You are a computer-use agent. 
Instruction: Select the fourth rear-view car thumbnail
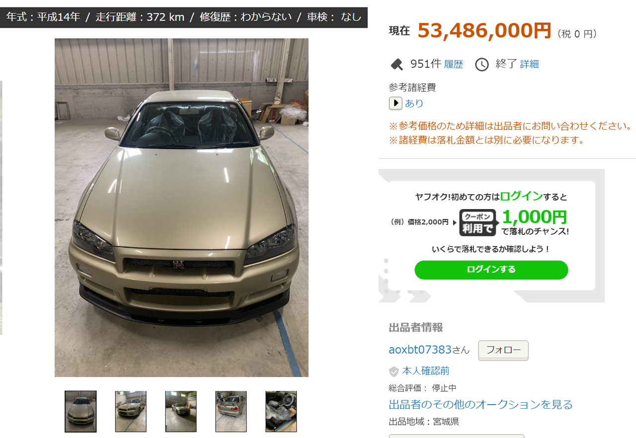pos(231,411)
